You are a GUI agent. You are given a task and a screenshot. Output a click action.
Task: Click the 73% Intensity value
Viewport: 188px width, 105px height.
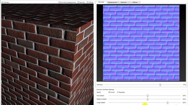coord(184,85)
